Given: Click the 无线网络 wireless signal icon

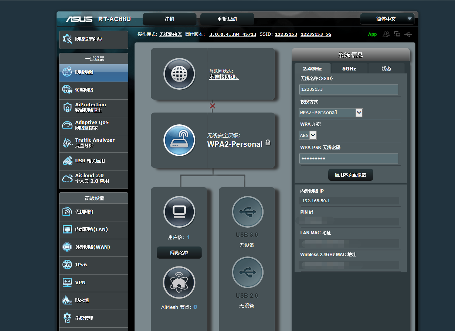Looking at the screenshot, I should (67, 211).
